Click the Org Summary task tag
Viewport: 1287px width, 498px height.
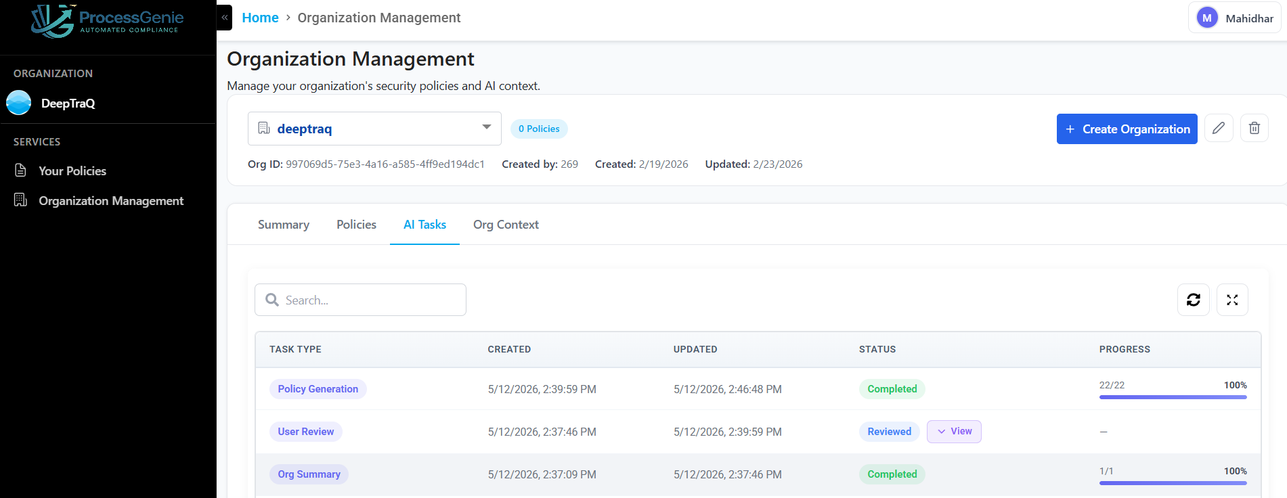click(x=309, y=474)
